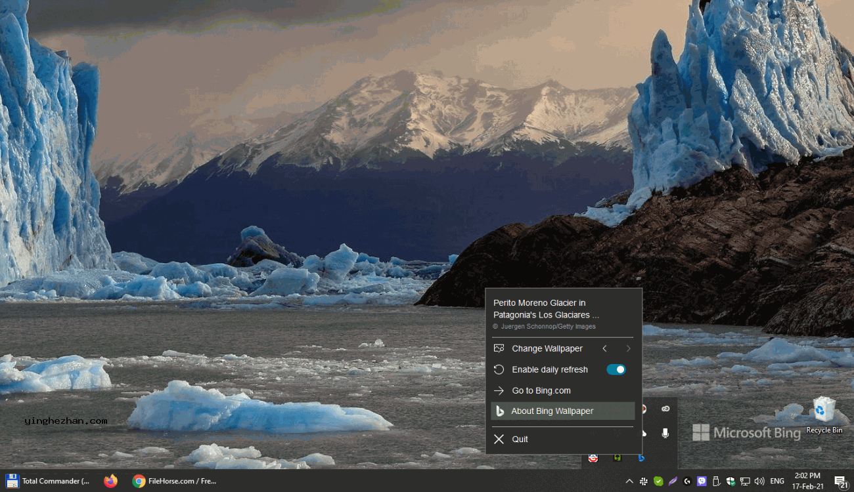Open network status tray icon

[x=745, y=481]
